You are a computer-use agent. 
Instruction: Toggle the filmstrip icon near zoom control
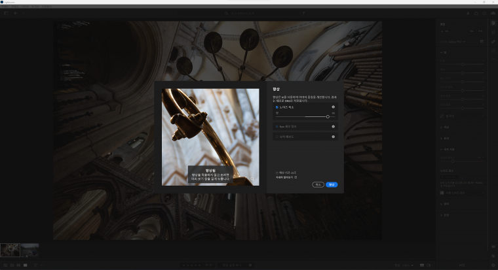pos(422,265)
